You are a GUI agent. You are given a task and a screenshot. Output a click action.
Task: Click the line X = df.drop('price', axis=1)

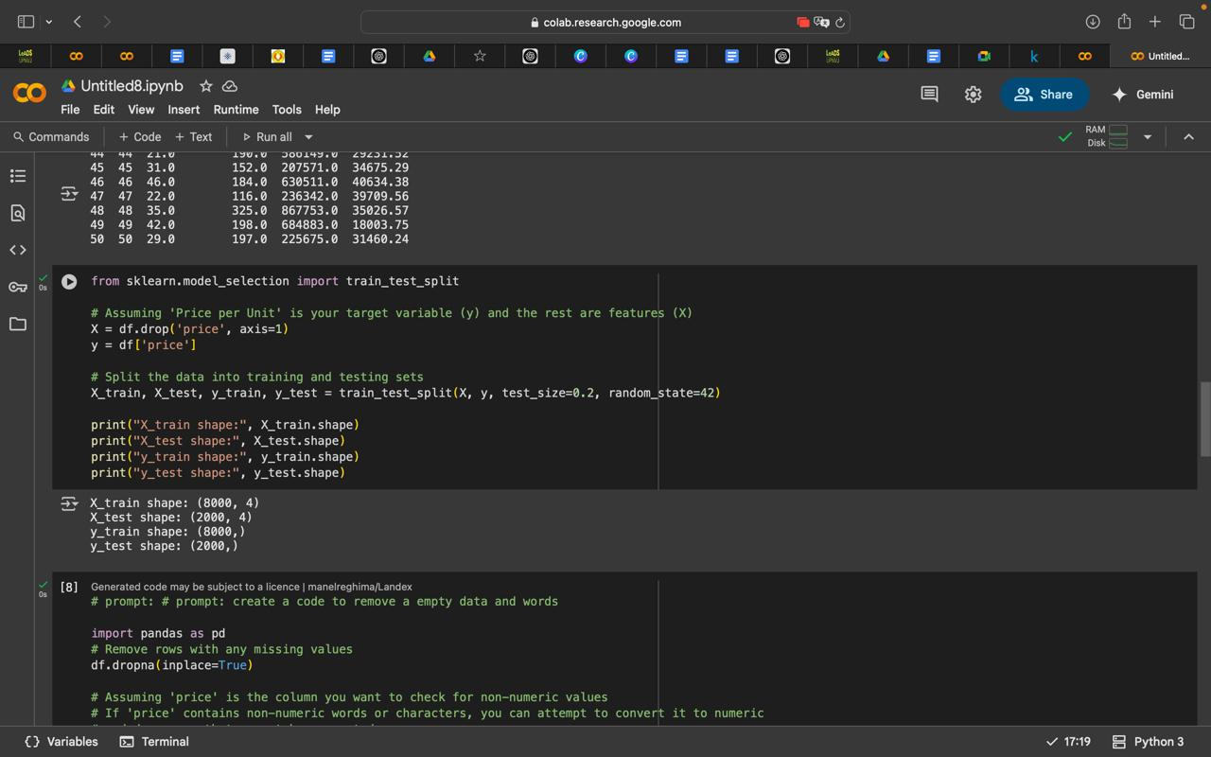pyautogui.click(x=189, y=329)
